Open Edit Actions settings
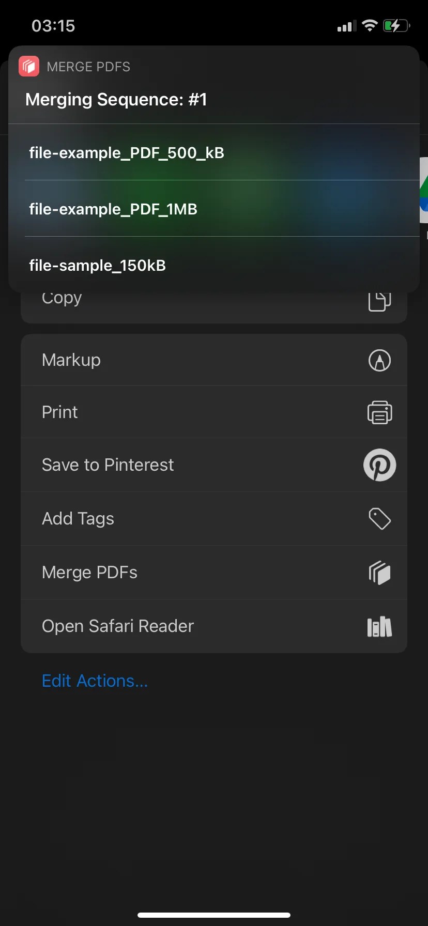Screen dimensions: 428x926 (95, 681)
